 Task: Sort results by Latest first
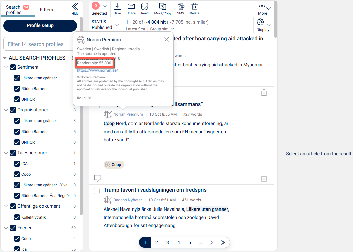click(136, 29)
